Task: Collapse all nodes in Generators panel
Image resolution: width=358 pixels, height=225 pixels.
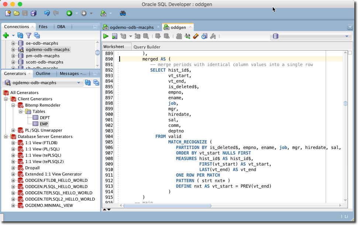Action: coord(96,83)
